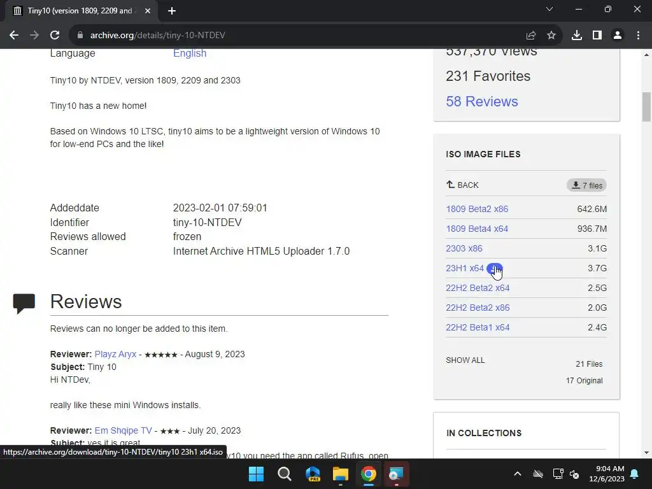Open the 58 Reviews link
This screenshot has width=652, height=489.
[x=482, y=101]
